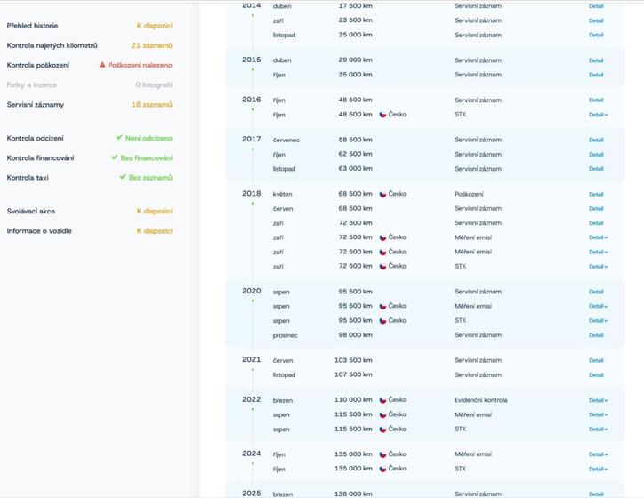Go to Servisní záznamy in the sidebar
The image size is (644, 498).
[x=36, y=105]
